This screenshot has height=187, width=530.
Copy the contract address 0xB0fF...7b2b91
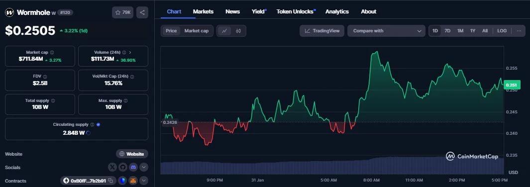(x=110, y=181)
